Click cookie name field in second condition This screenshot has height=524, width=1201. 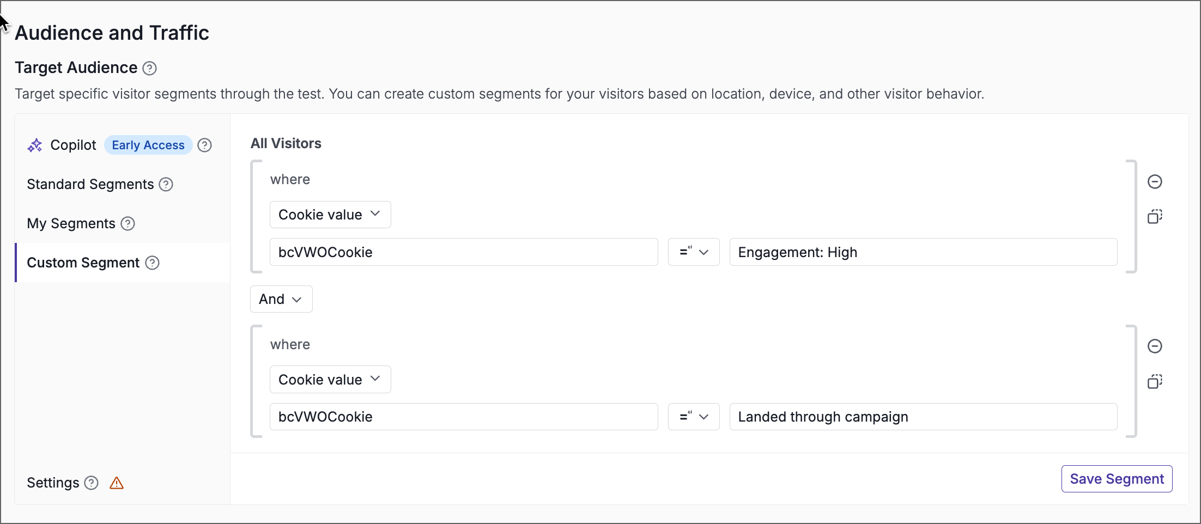pyautogui.click(x=464, y=417)
